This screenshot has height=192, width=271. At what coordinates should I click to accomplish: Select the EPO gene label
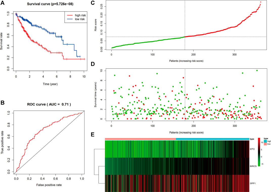click(x=252, y=149)
